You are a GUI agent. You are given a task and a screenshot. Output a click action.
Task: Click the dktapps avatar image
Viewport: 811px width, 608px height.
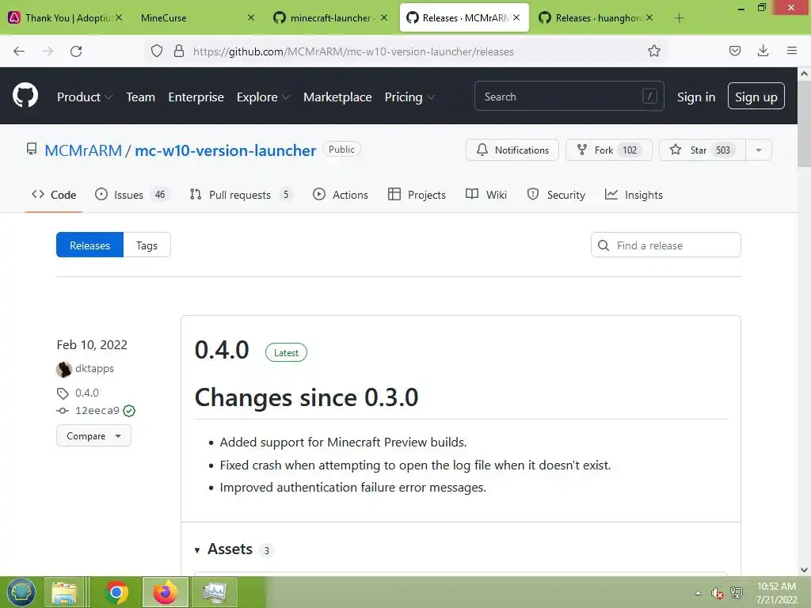coord(64,369)
